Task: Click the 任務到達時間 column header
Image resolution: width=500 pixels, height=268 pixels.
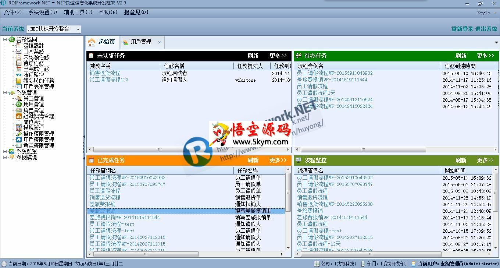Action: [x=468, y=66]
